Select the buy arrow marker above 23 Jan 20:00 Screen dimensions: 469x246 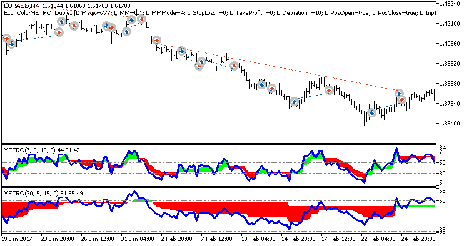62,21
